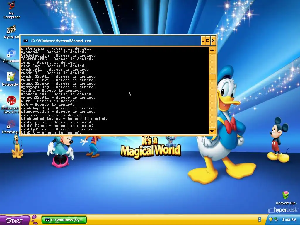The height and width of the screenshot is (225, 300).
Task: Click the cmd vertical scrollbar thumb
Action: pyautogui.click(x=212, y=77)
